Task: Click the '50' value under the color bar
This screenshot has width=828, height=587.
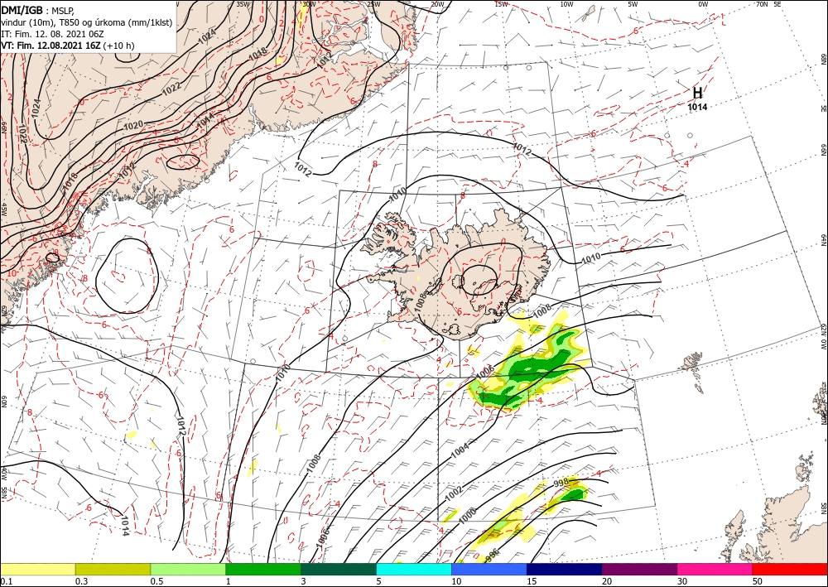Action: click(x=758, y=581)
